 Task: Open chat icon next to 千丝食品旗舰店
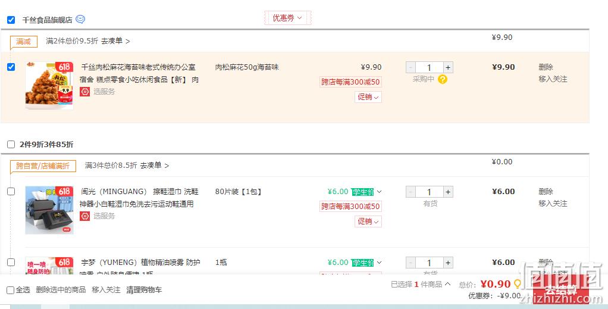point(80,19)
